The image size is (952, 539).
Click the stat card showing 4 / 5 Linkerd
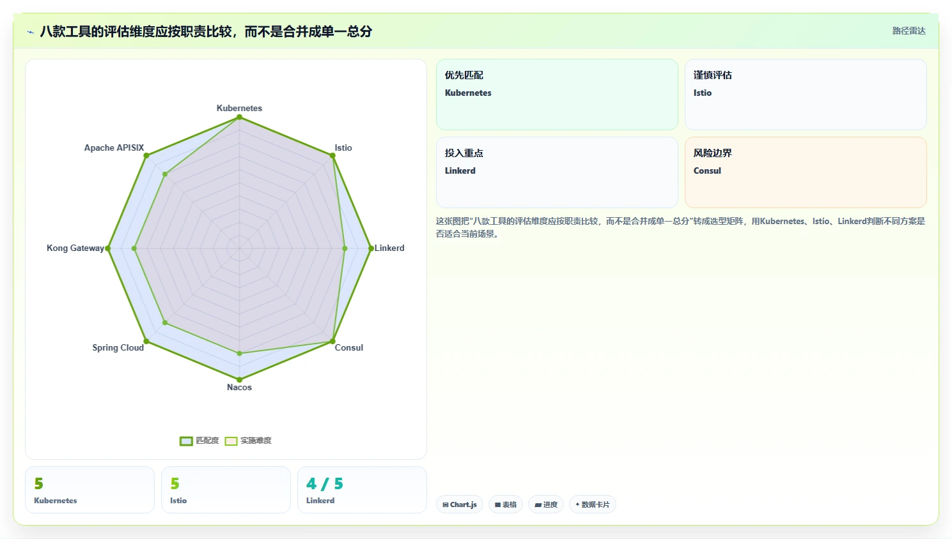pyautogui.click(x=362, y=490)
